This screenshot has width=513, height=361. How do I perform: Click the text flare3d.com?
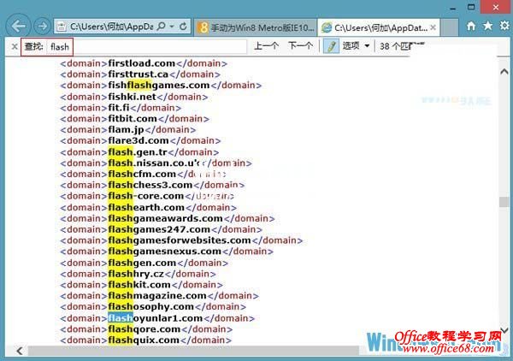point(139,141)
